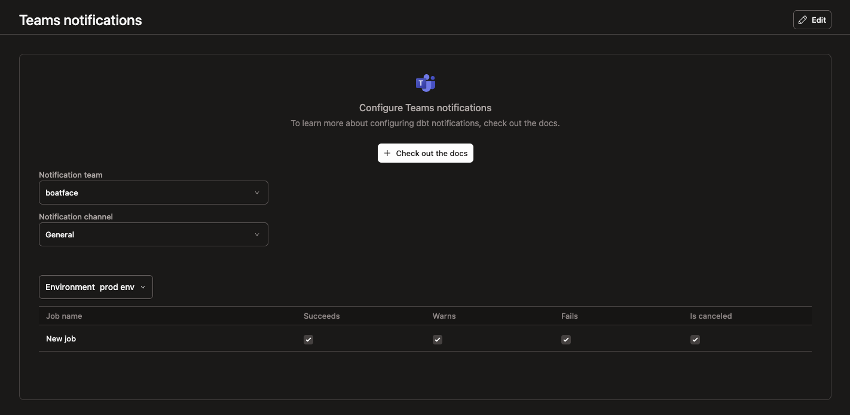The width and height of the screenshot is (850, 415).
Task: Open the Environment prod env dropdown
Action: point(96,287)
